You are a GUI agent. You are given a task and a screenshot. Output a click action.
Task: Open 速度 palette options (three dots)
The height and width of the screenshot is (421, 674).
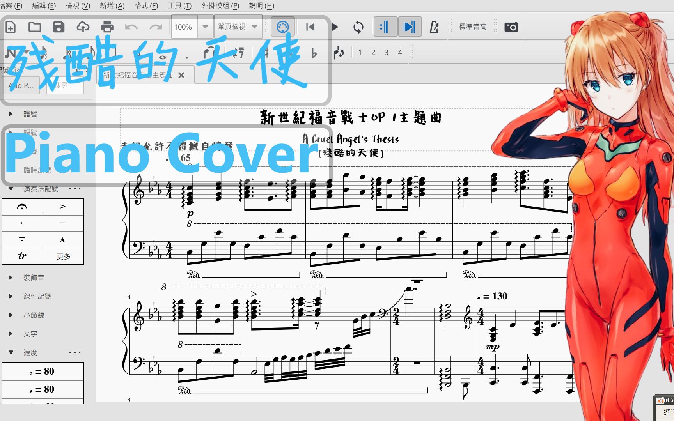(75, 352)
